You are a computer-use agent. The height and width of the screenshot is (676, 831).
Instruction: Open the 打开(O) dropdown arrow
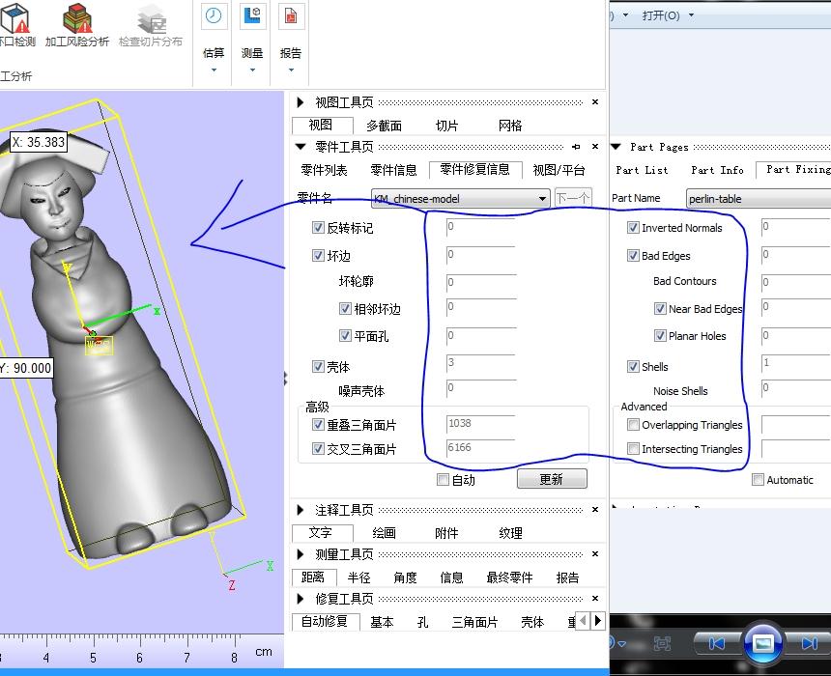pos(691,15)
